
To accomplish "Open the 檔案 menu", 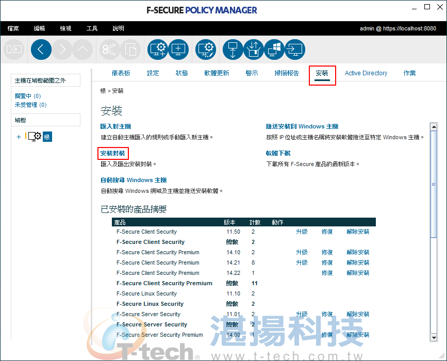I will (13, 28).
